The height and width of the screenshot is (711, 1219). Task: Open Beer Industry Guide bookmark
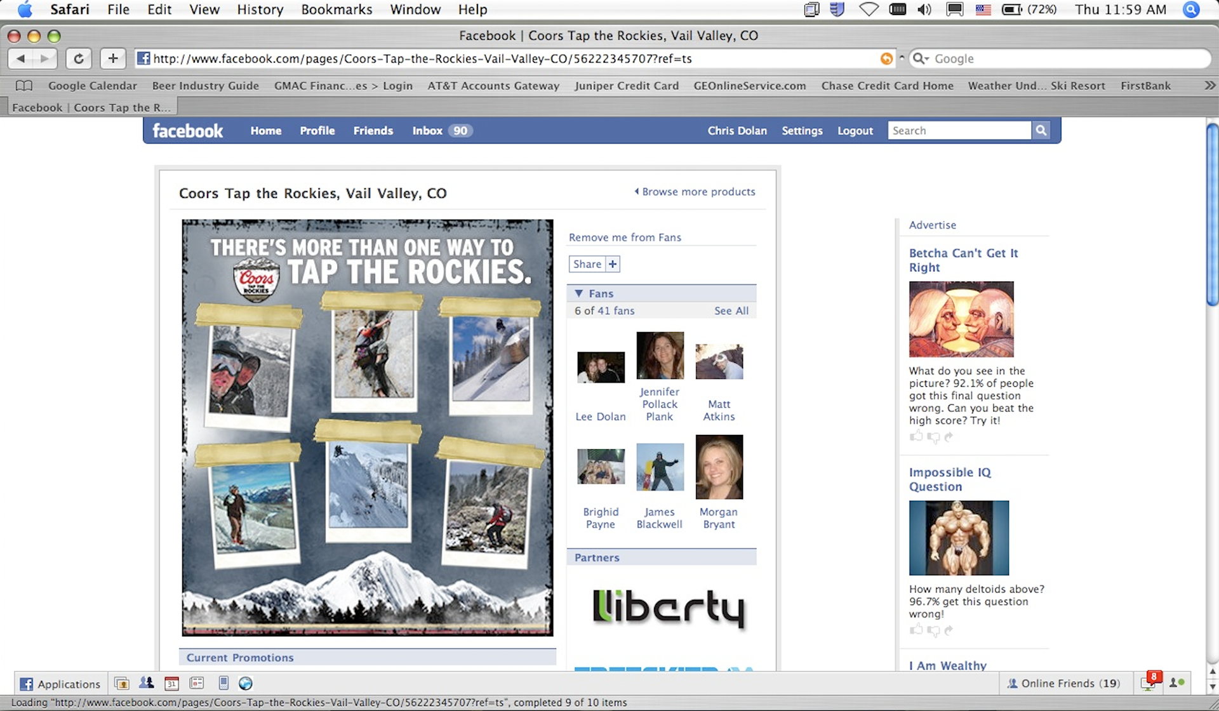coord(206,85)
